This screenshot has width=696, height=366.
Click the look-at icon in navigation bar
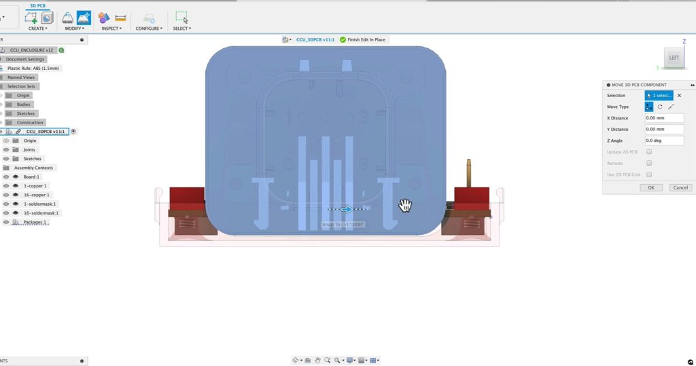tap(308, 361)
